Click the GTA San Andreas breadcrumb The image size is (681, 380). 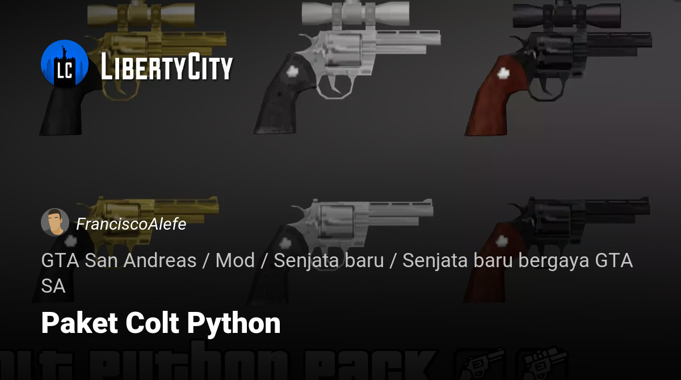click(119, 261)
